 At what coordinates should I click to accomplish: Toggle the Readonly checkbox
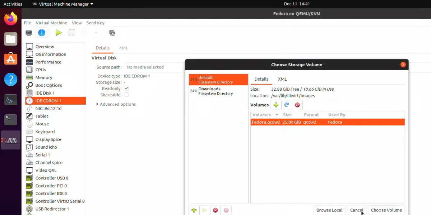[x=126, y=88]
